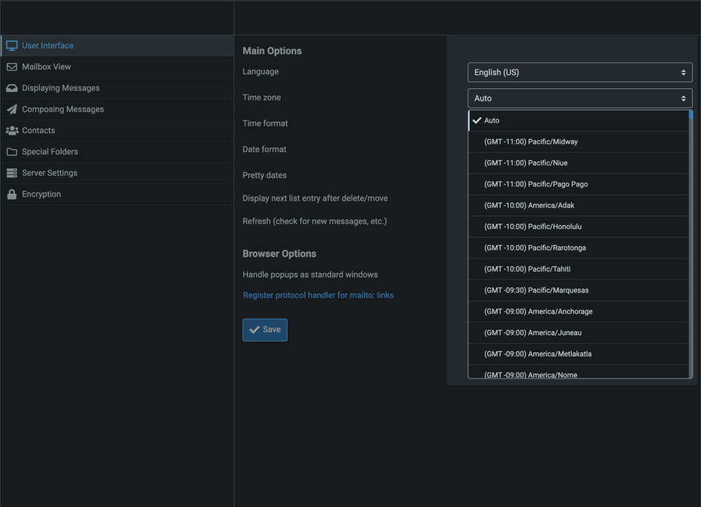Image resolution: width=701 pixels, height=507 pixels.
Task: Go to Server Settings section
Action: pos(49,173)
